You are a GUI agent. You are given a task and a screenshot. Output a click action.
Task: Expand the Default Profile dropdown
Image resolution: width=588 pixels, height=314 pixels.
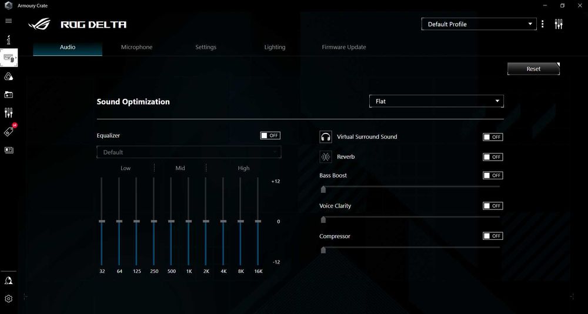click(479, 24)
